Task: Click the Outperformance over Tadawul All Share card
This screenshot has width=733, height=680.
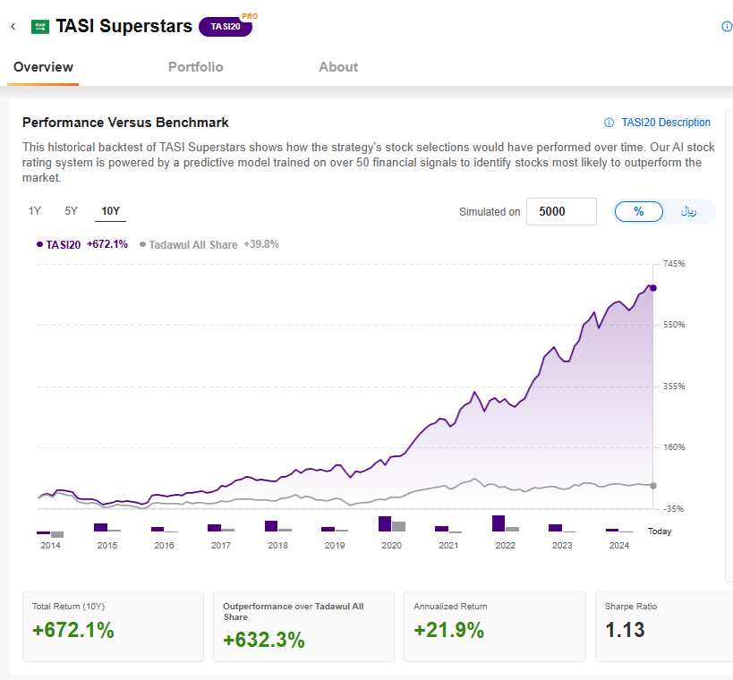Action: click(x=304, y=626)
